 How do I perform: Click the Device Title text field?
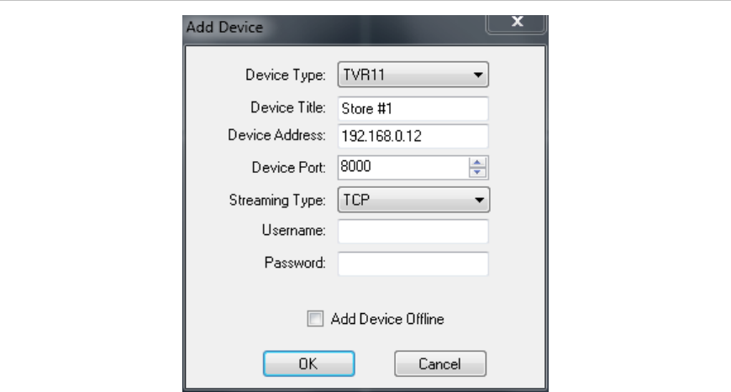tap(413, 108)
